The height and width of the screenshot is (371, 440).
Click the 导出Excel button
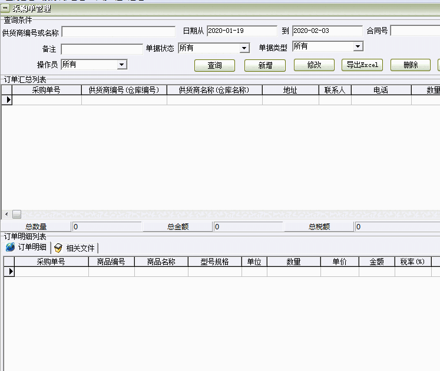(362, 65)
